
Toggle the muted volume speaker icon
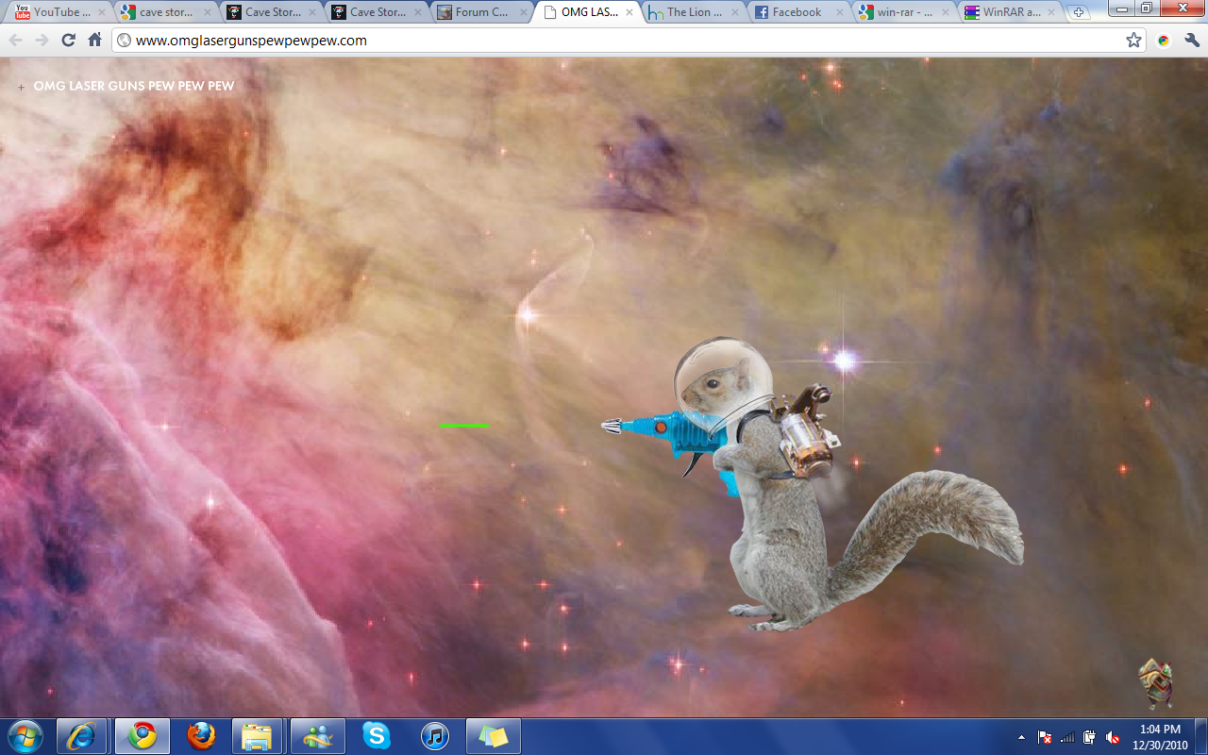(1113, 737)
